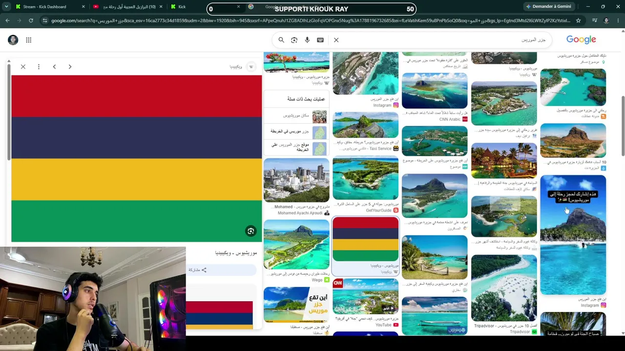Start voice search with the microphone
Screen dimensions: 625x351
(x=307, y=40)
